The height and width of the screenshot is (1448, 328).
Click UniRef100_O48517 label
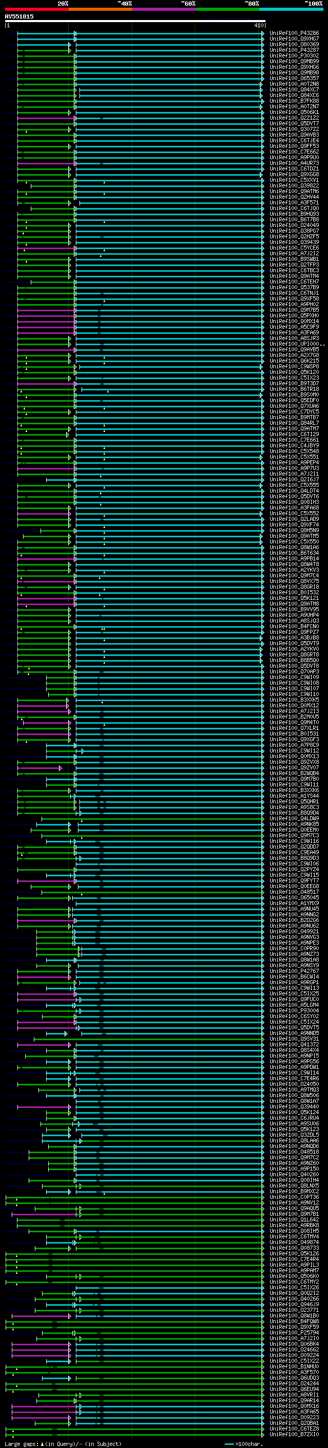tap(294, 892)
